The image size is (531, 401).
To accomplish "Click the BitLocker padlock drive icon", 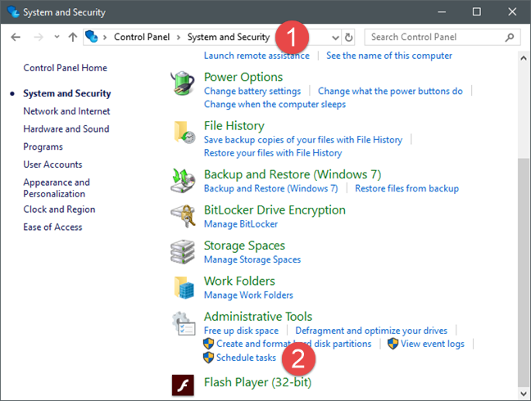I will [x=184, y=216].
